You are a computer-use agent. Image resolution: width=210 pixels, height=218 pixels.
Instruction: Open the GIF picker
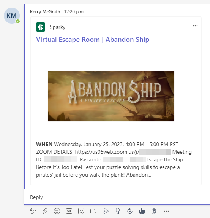69,211
